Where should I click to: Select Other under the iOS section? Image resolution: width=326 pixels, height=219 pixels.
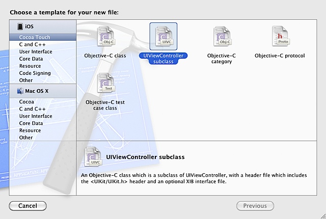pos(26,80)
